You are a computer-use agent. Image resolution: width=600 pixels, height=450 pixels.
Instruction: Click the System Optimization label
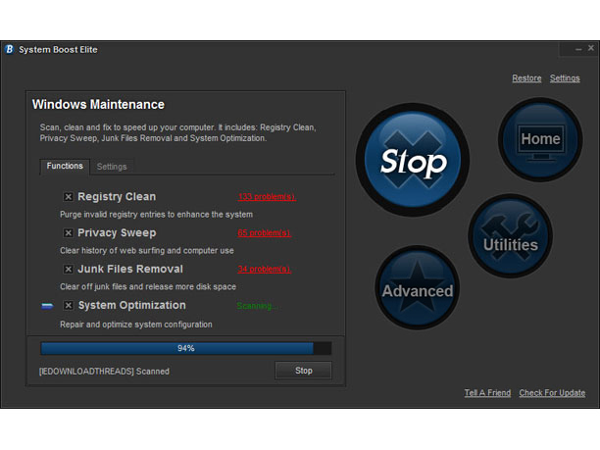132,305
